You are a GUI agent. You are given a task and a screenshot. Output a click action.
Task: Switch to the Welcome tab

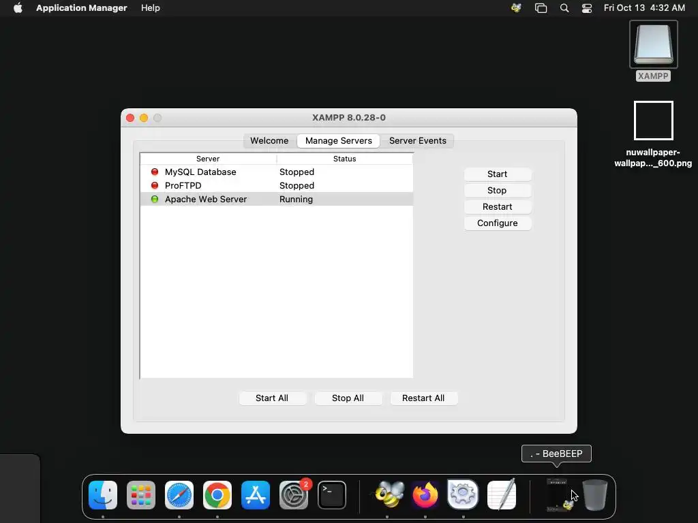click(269, 140)
